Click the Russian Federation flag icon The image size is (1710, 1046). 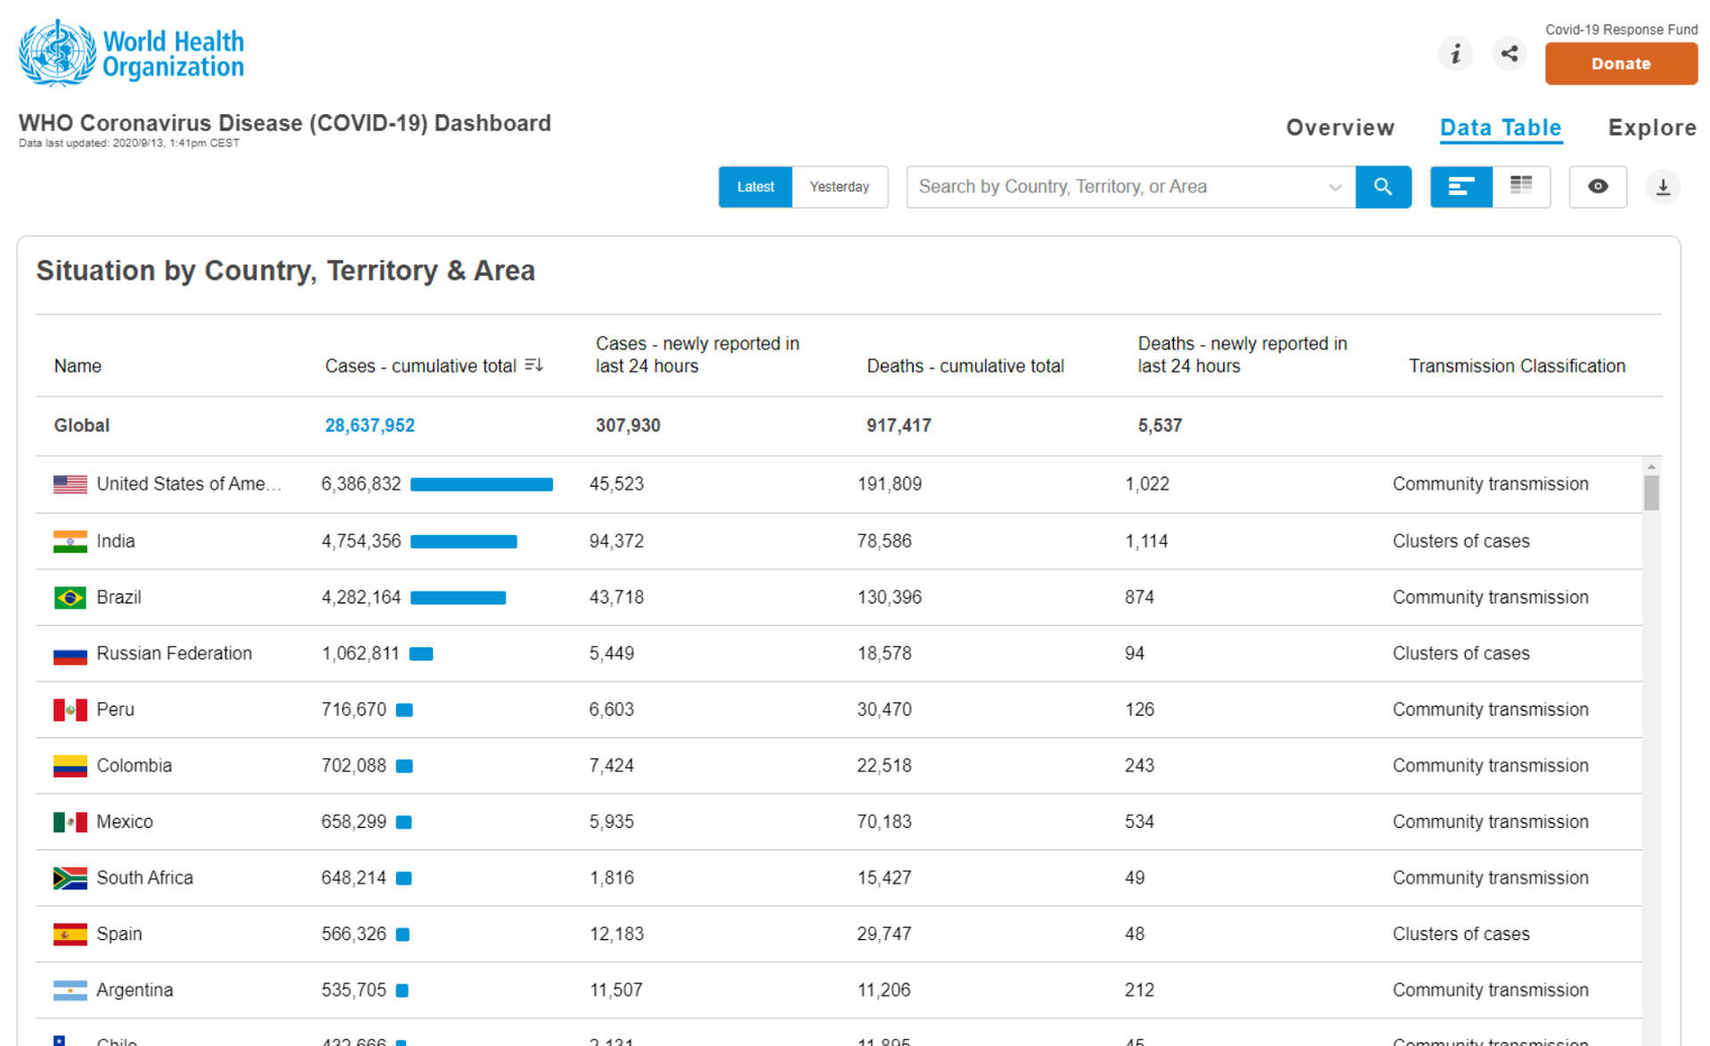(70, 654)
